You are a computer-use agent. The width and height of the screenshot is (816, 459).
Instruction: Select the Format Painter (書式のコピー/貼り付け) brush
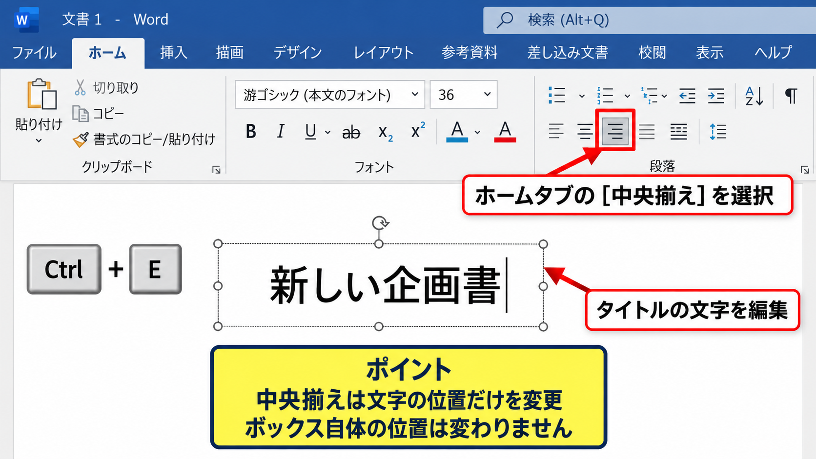(x=81, y=140)
